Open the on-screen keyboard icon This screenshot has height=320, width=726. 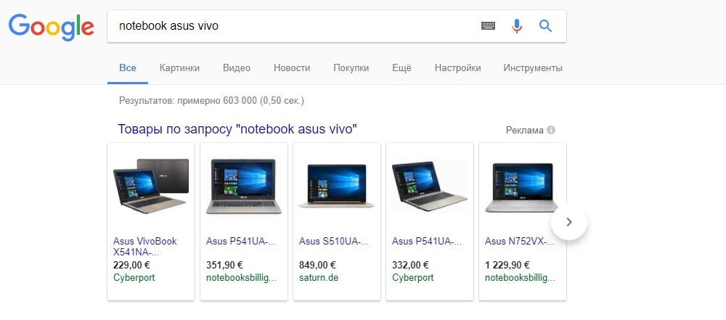(488, 26)
